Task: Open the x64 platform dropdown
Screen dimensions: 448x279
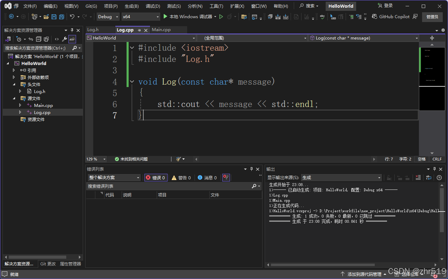Action: click(140, 16)
